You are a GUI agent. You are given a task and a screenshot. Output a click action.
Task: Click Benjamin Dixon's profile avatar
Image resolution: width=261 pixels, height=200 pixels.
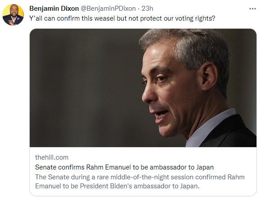(x=13, y=15)
